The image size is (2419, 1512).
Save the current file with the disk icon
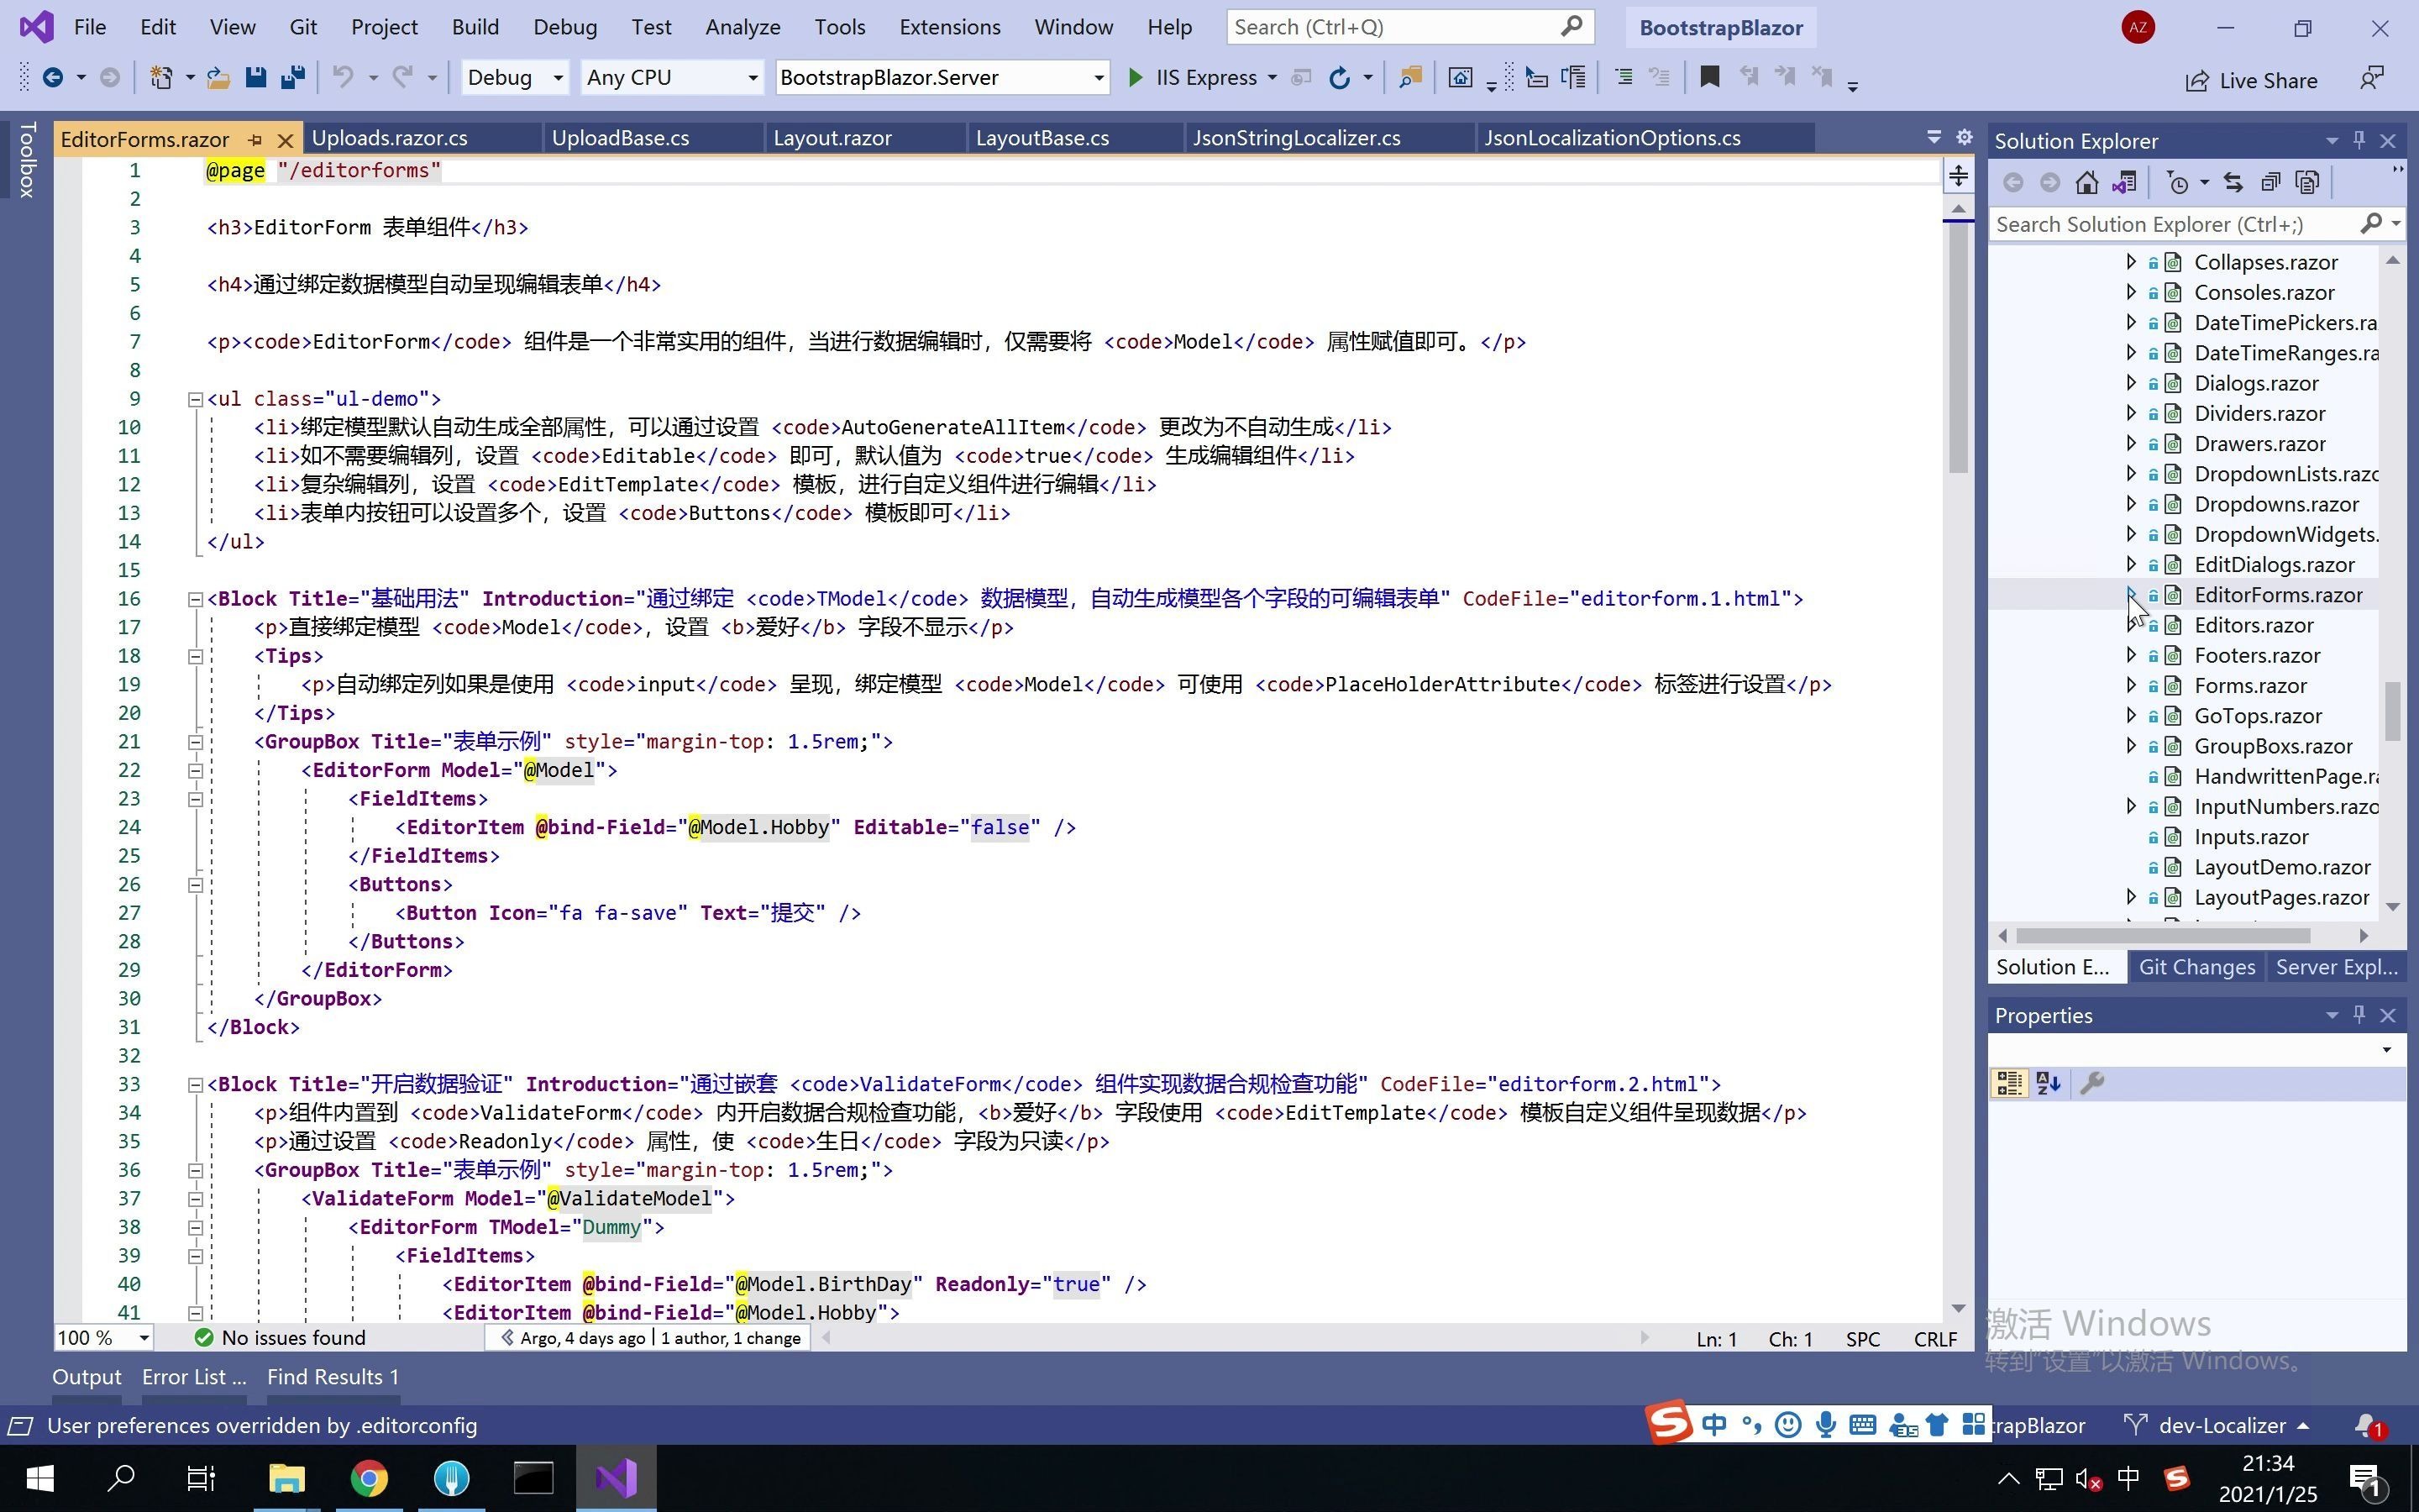coord(256,77)
